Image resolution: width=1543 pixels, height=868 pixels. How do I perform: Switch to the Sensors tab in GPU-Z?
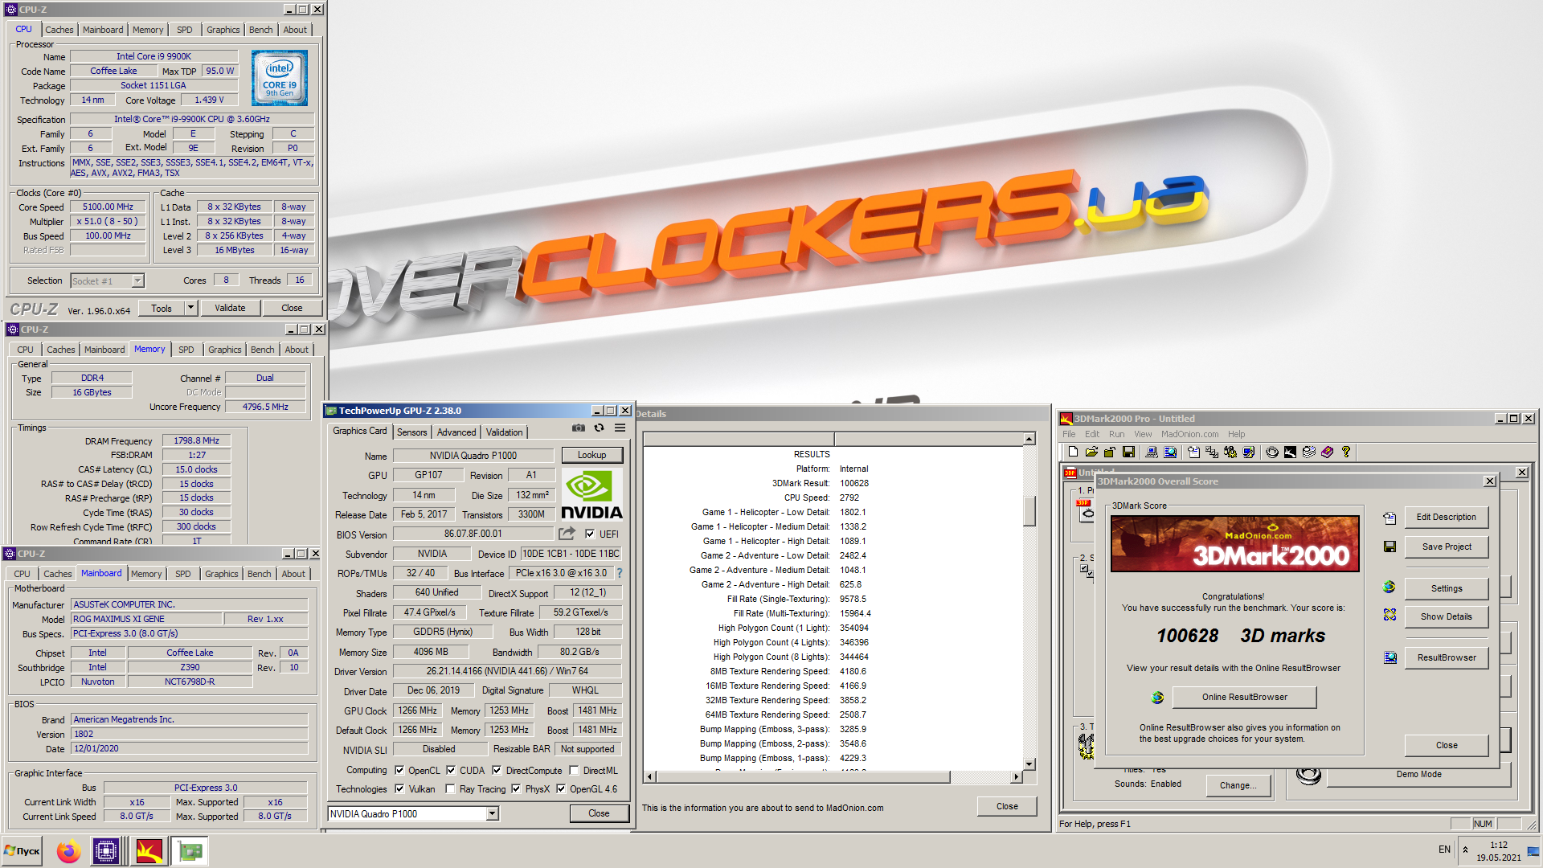(x=411, y=432)
